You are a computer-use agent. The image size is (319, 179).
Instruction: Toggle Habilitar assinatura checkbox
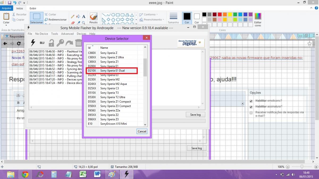point(251,107)
